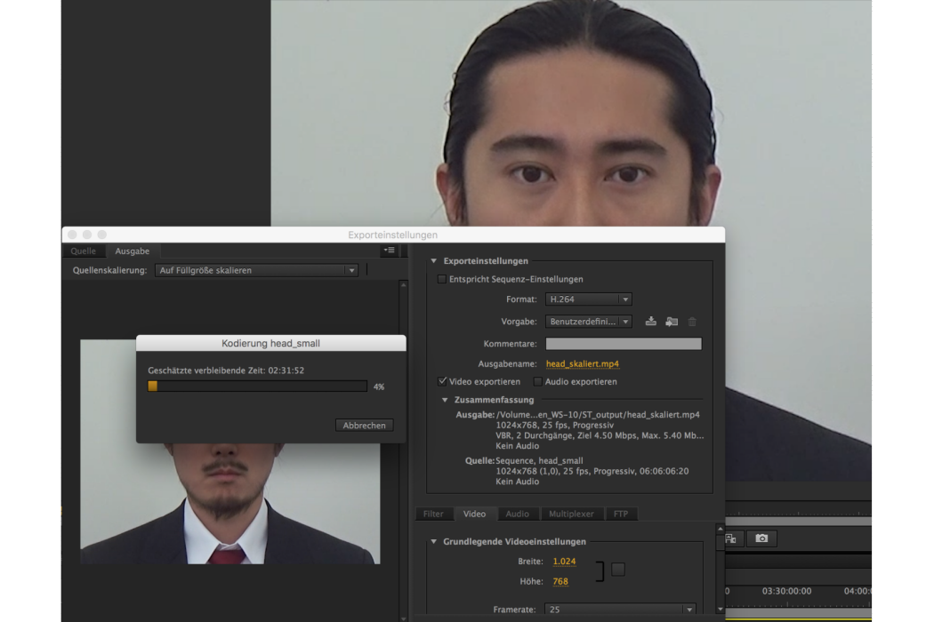The height and width of the screenshot is (622, 934).
Task: Open the Format H.264 dropdown
Action: click(x=588, y=299)
